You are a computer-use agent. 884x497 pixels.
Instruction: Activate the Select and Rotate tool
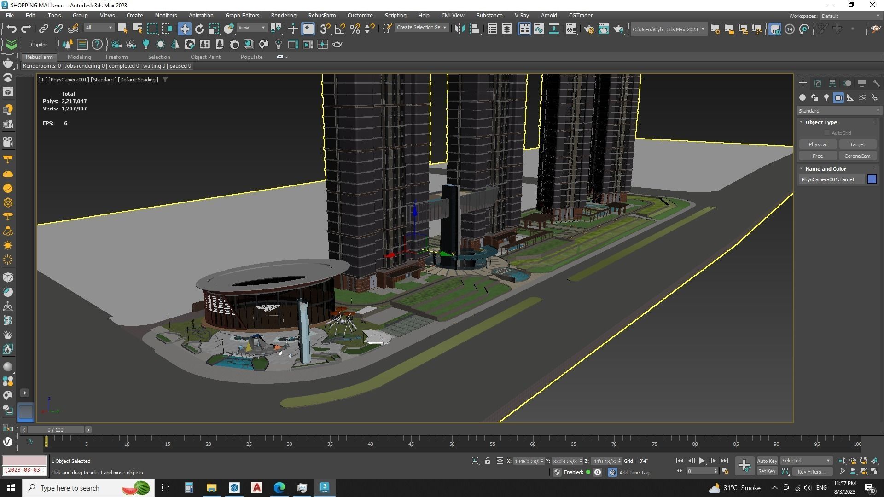point(199,29)
